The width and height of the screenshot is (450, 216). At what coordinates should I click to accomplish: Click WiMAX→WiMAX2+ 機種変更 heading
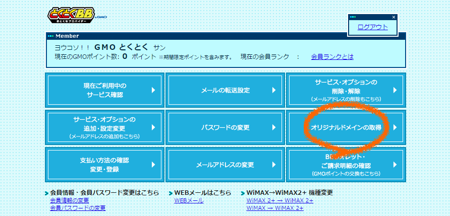pos(290,192)
